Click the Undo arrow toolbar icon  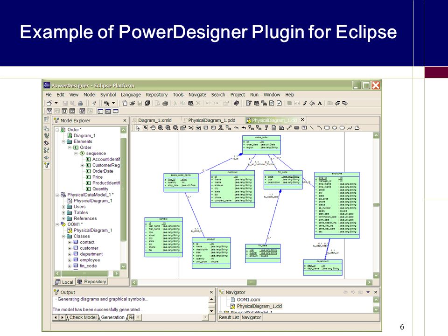pos(208,103)
